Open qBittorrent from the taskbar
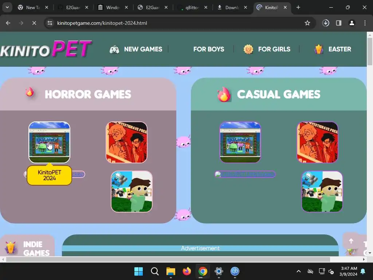 235,271
